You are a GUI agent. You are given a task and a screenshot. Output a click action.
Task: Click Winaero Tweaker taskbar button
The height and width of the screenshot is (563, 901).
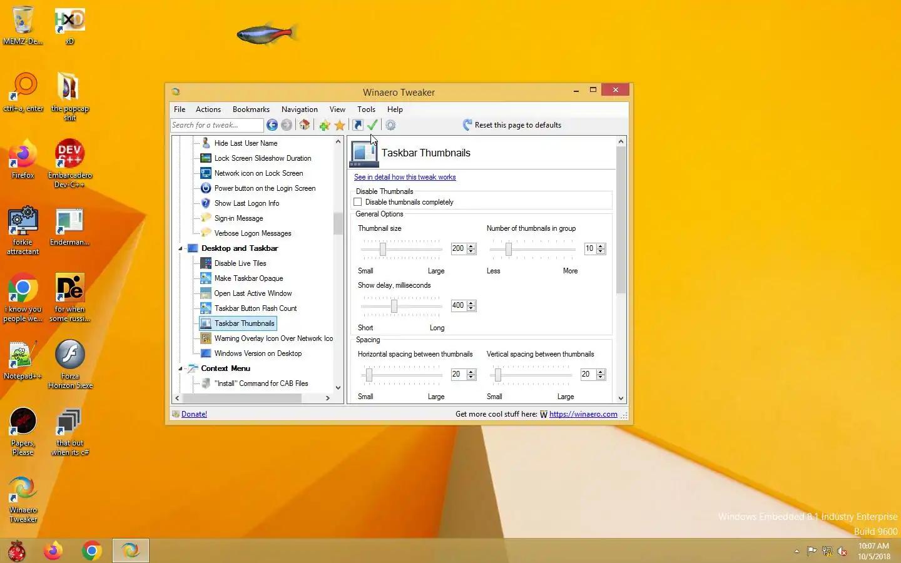point(131,550)
